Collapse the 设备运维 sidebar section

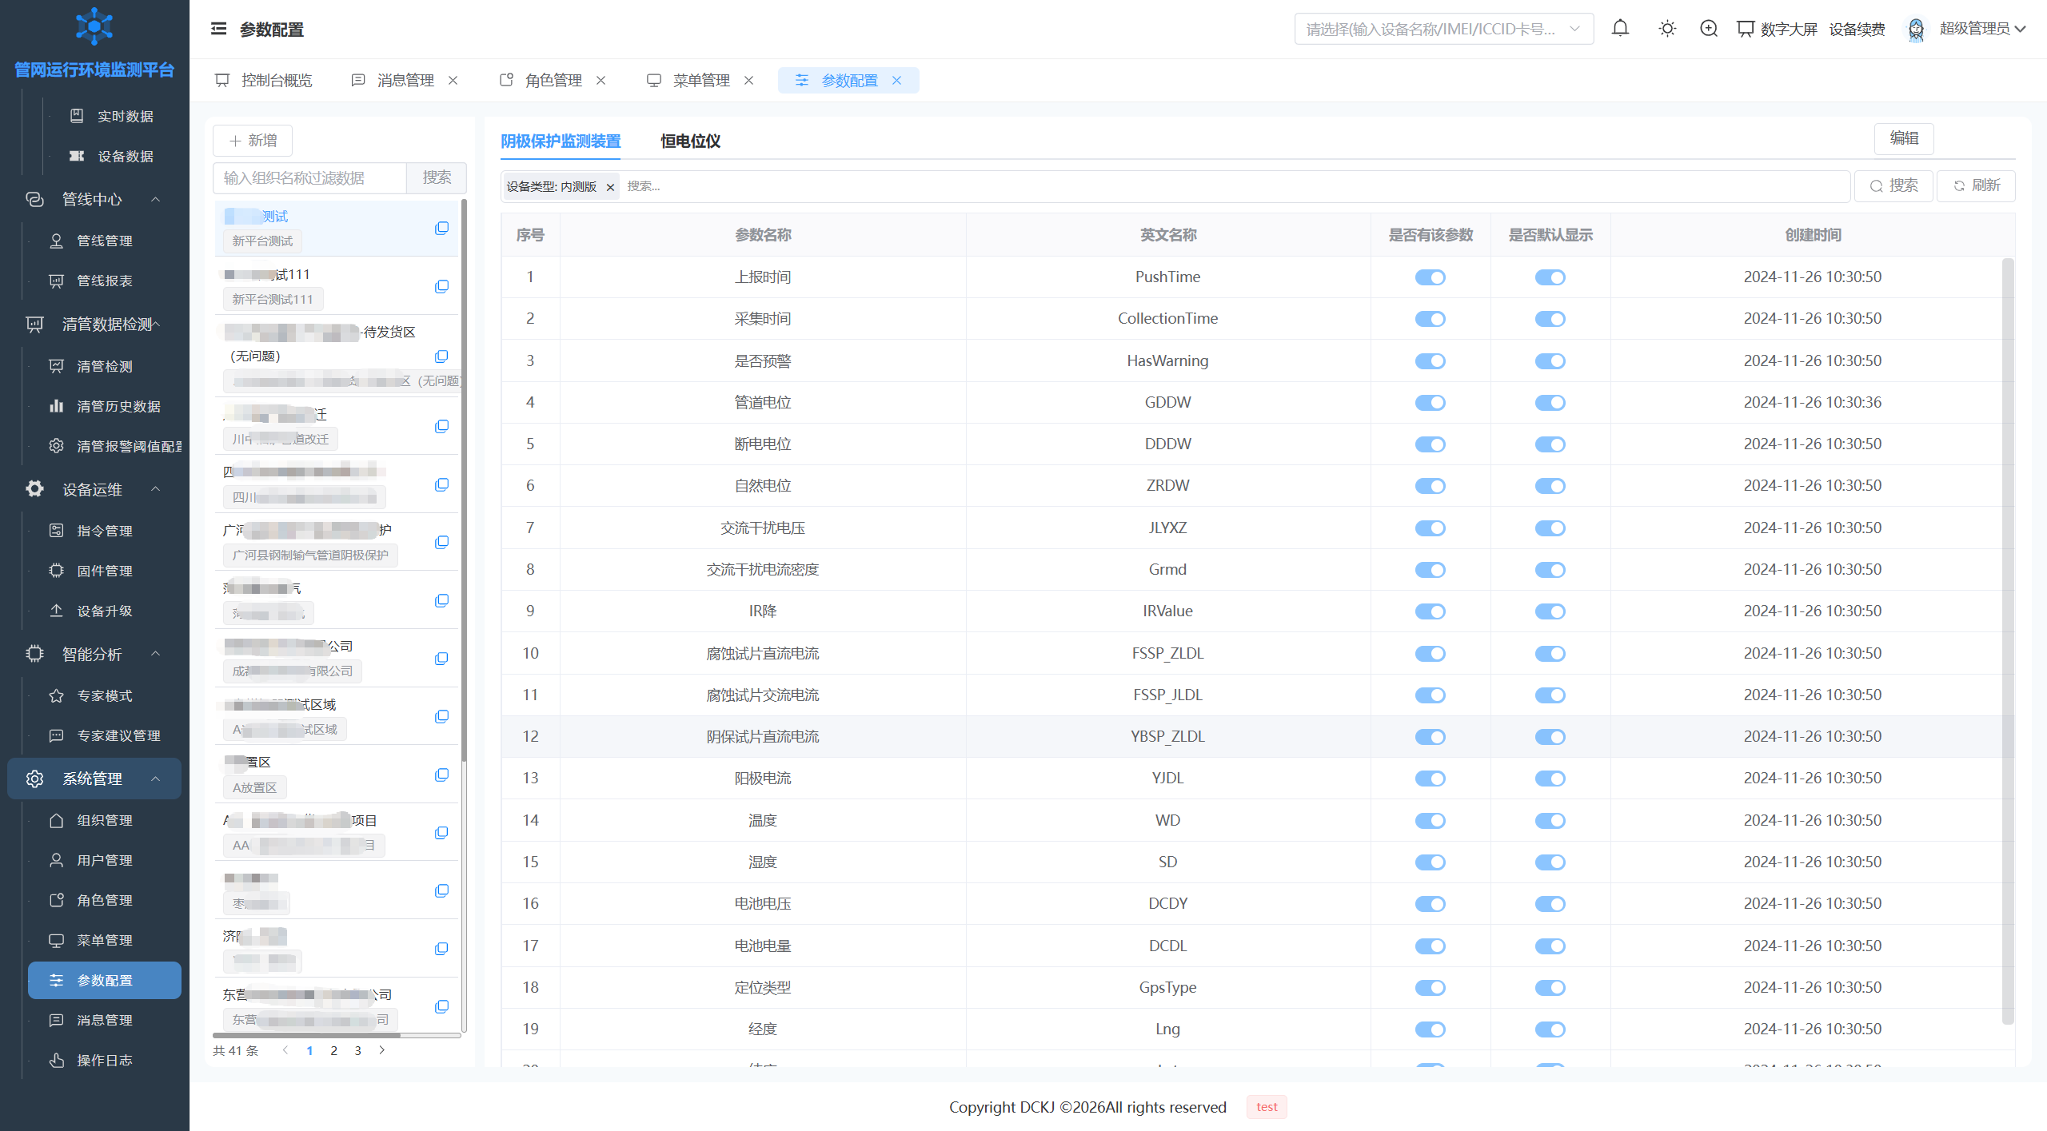click(x=156, y=489)
